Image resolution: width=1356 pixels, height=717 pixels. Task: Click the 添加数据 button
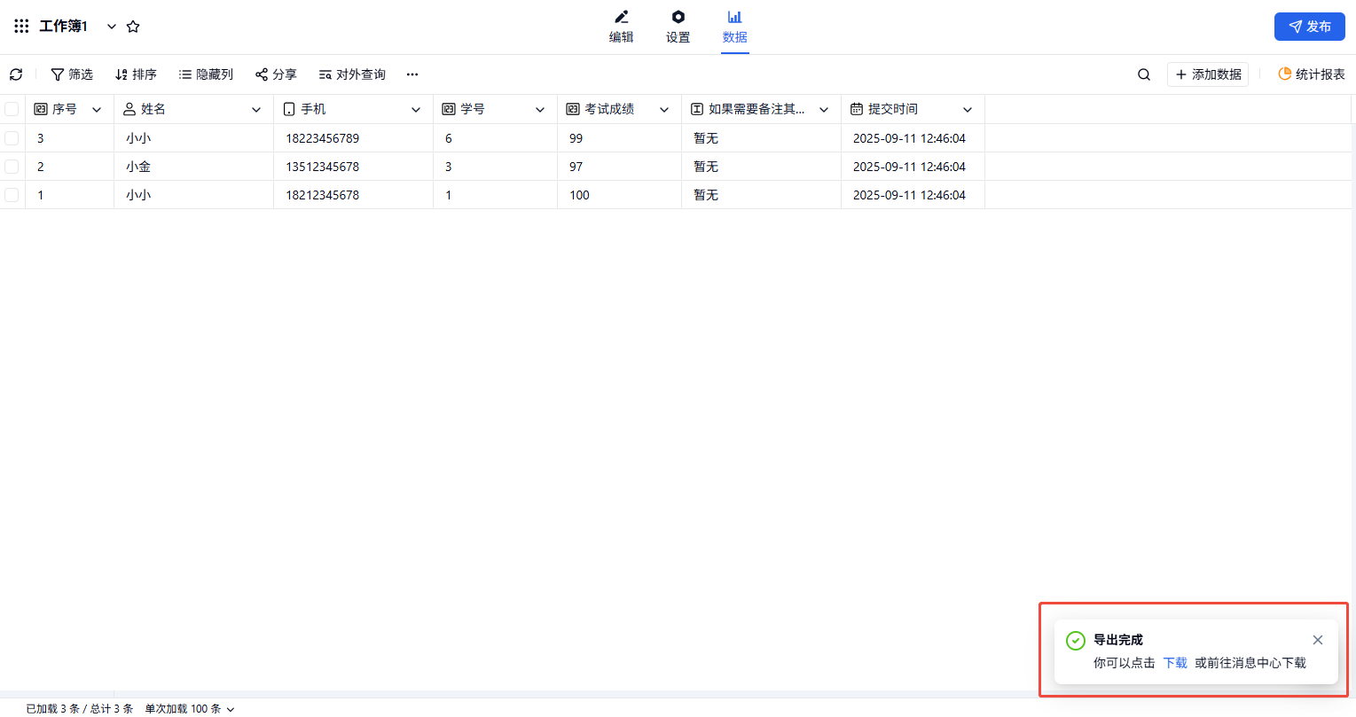(x=1208, y=74)
